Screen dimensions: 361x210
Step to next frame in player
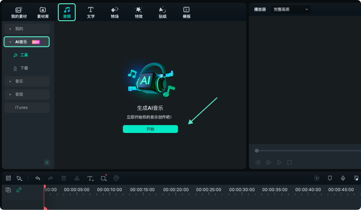pyautogui.click(x=268, y=163)
